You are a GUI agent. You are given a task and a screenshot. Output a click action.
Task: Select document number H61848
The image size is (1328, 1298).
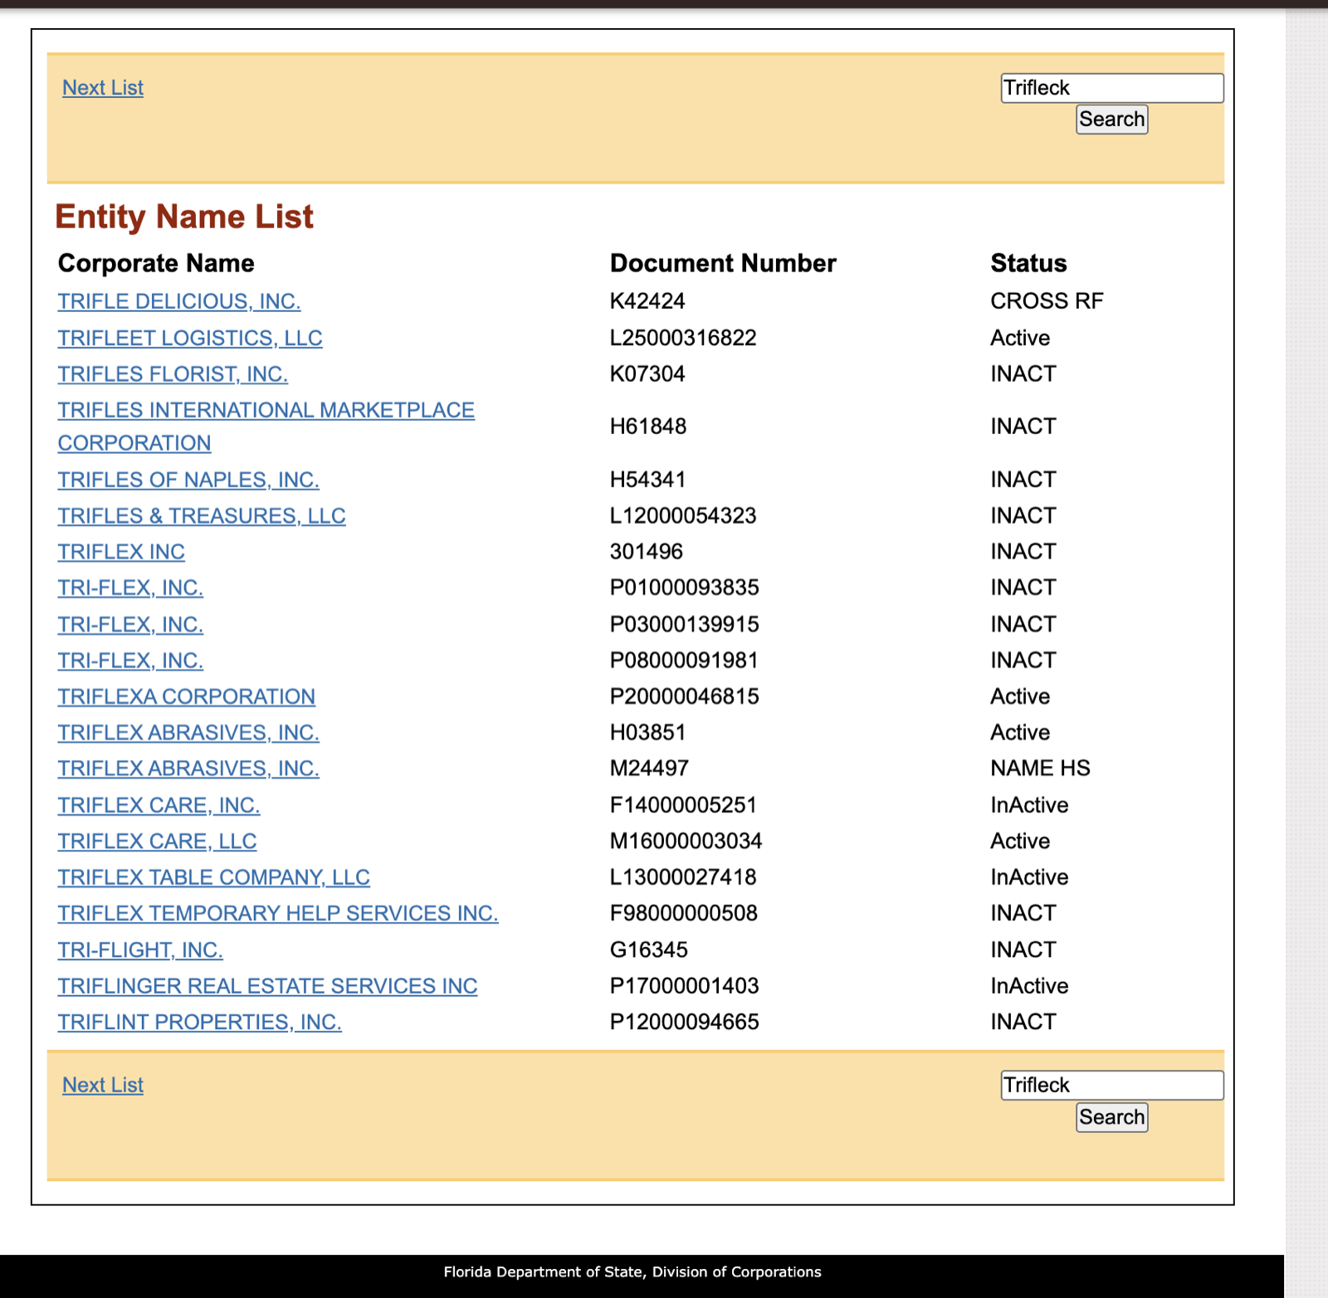648,427
